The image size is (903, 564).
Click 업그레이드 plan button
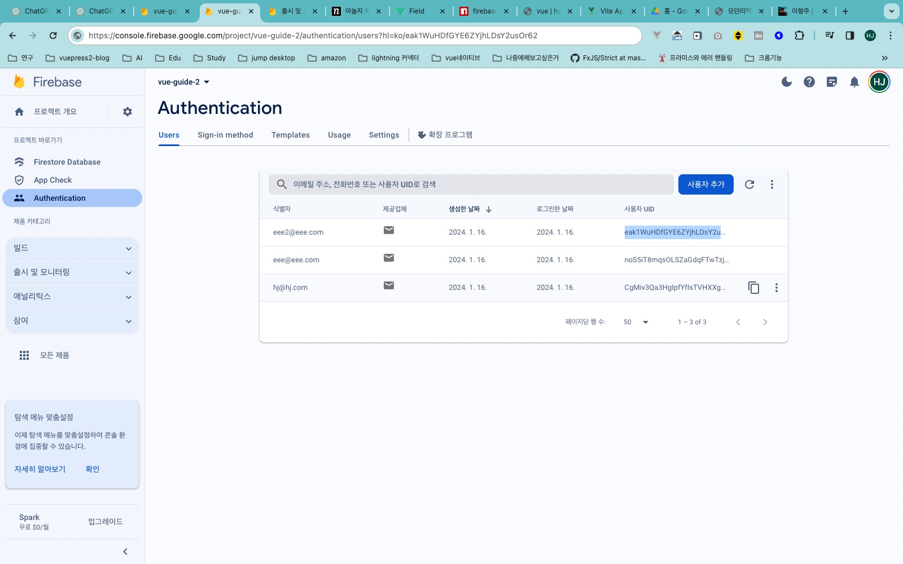[x=106, y=522]
